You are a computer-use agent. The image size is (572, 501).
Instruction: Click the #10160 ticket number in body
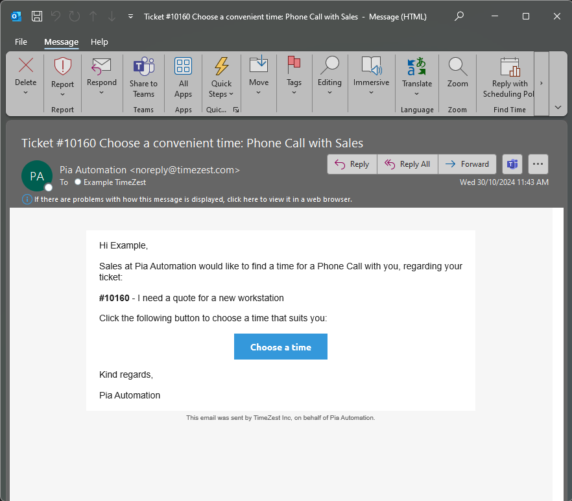(114, 298)
